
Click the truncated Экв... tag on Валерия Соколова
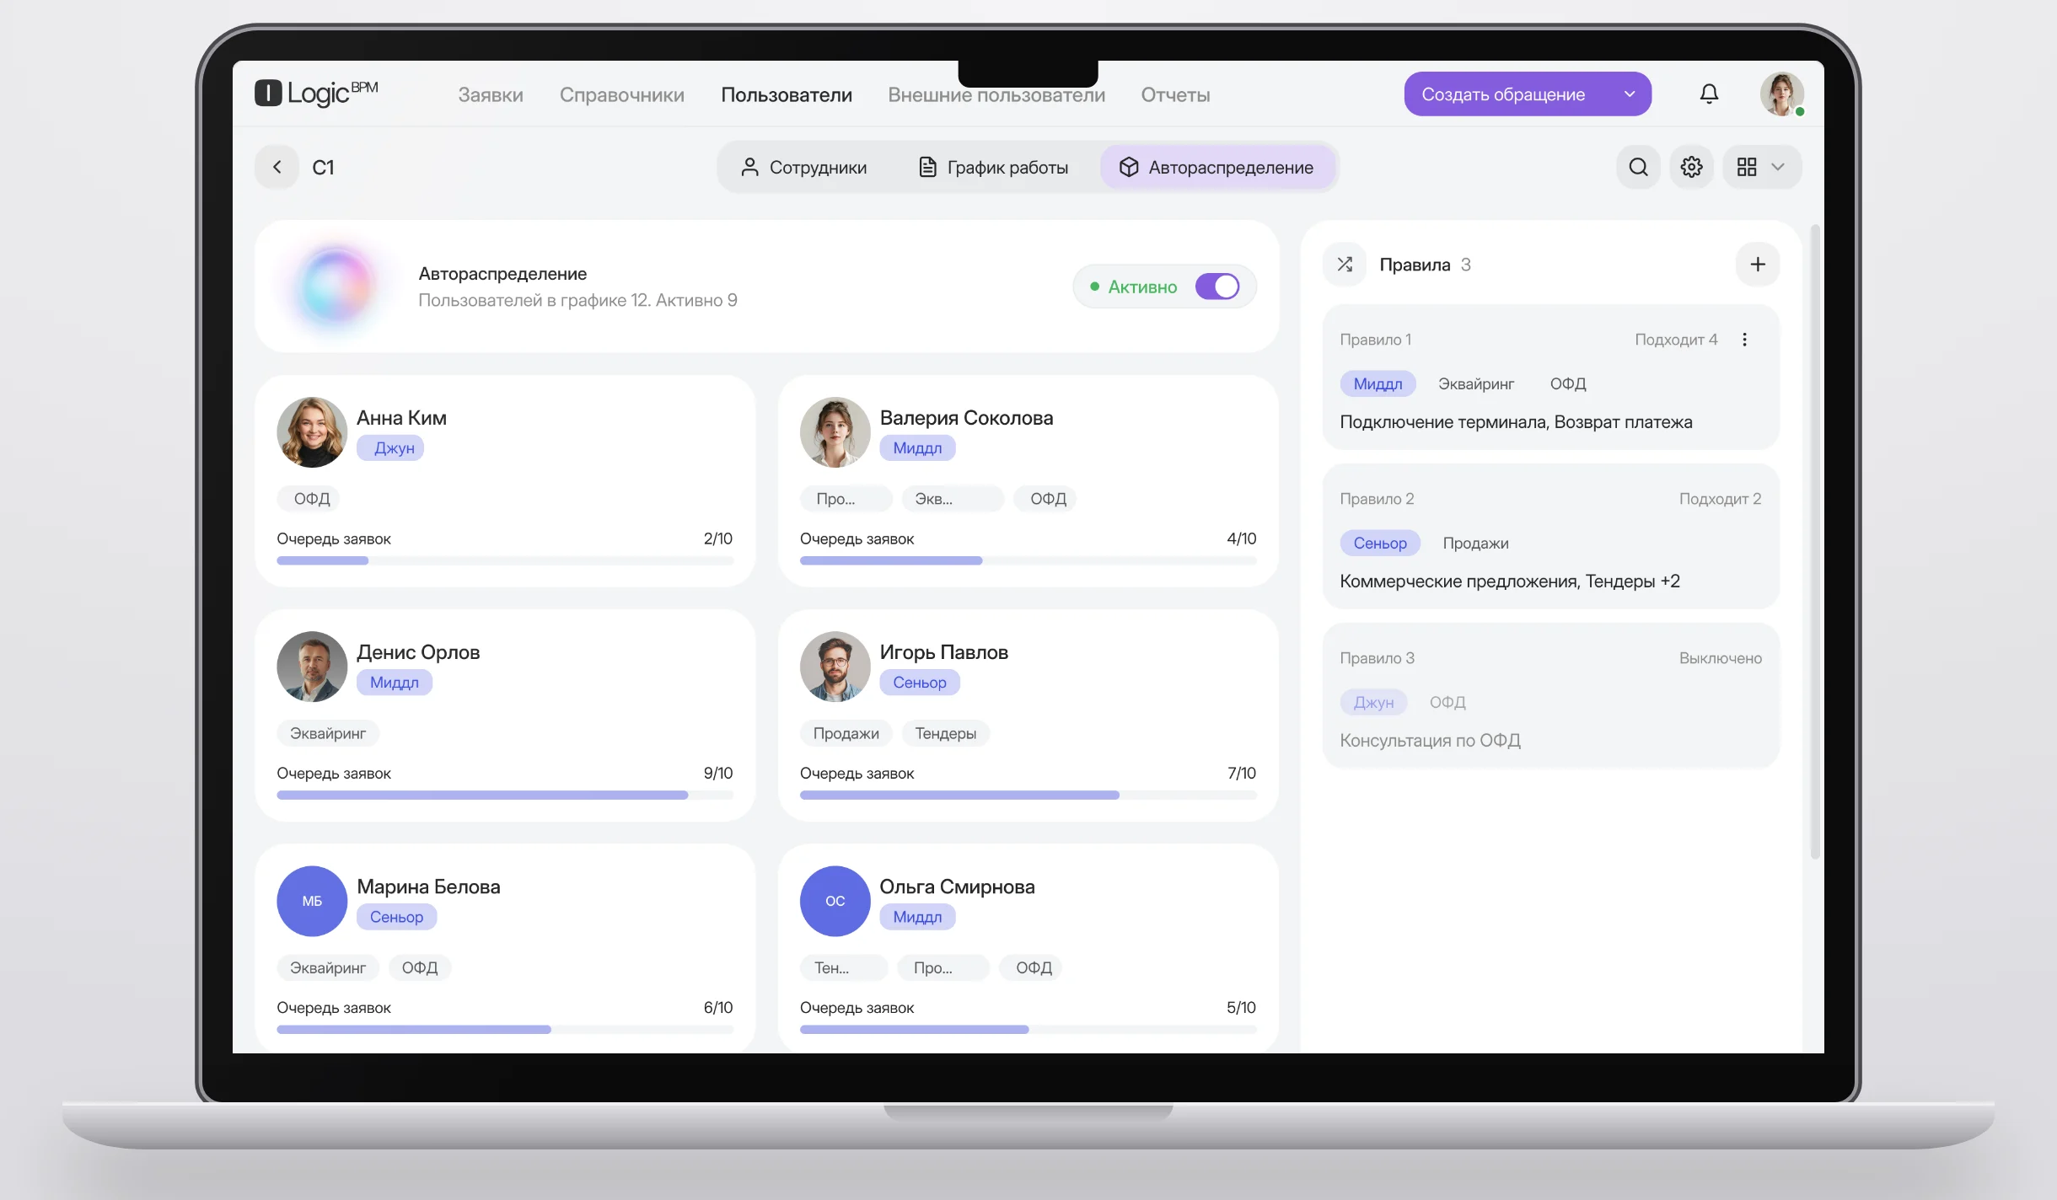(953, 499)
